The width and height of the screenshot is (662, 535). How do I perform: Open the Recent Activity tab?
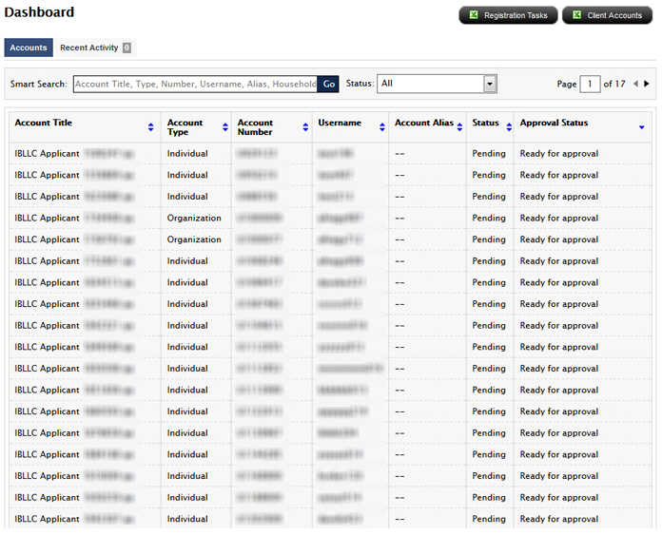(88, 48)
